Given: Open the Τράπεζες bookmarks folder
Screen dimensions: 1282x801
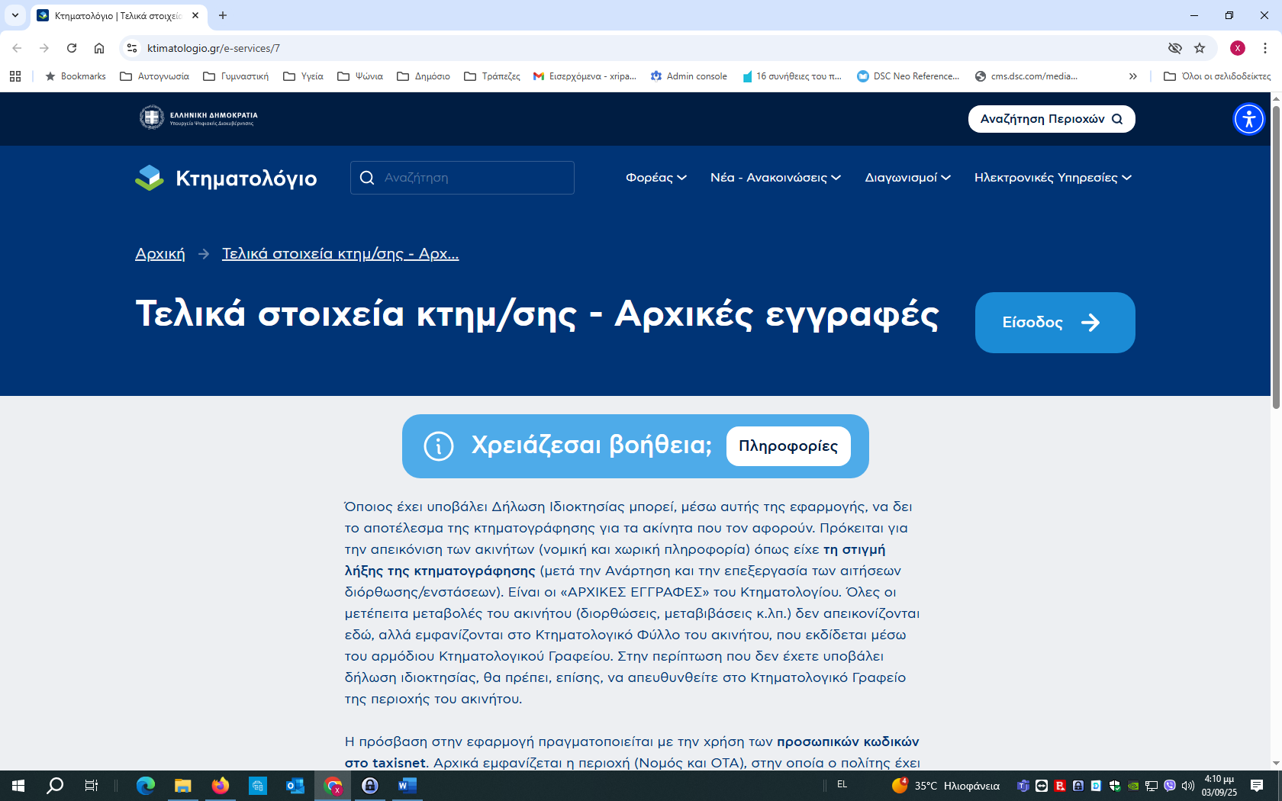Looking at the screenshot, I should [492, 76].
